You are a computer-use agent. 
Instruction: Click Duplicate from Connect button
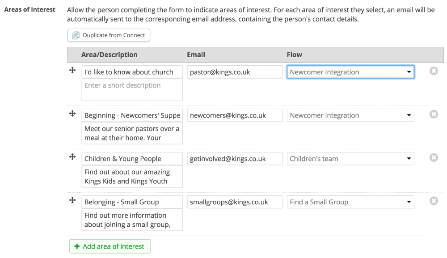(x=109, y=35)
